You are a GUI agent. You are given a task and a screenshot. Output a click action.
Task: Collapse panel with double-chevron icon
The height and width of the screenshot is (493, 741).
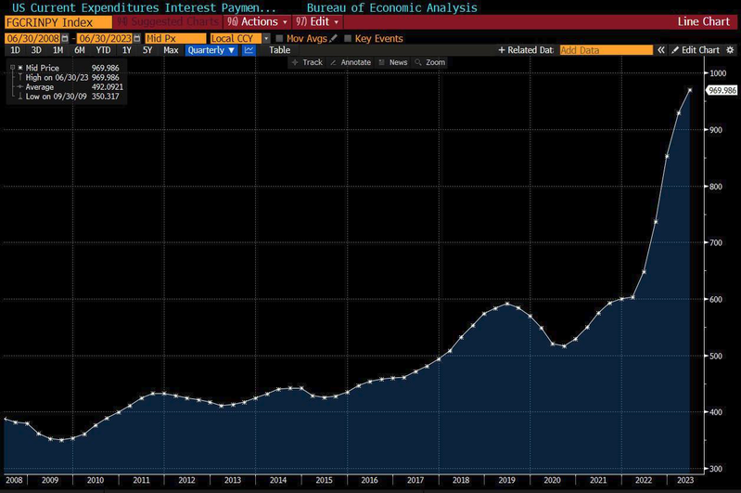pos(661,50)
